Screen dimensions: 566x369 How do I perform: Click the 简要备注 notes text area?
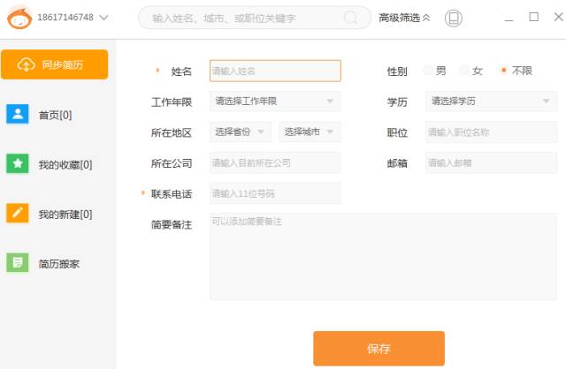383,257
